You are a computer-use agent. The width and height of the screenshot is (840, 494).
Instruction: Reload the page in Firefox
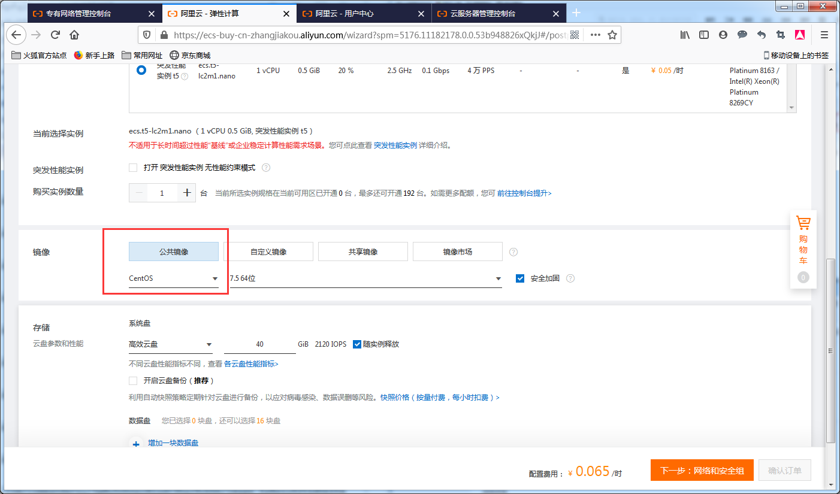click(x=55, y=35)
